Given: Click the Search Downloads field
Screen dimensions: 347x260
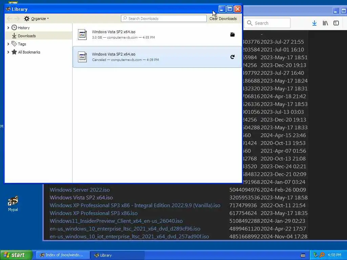Looking at the screenshot, I should point(164,19).
